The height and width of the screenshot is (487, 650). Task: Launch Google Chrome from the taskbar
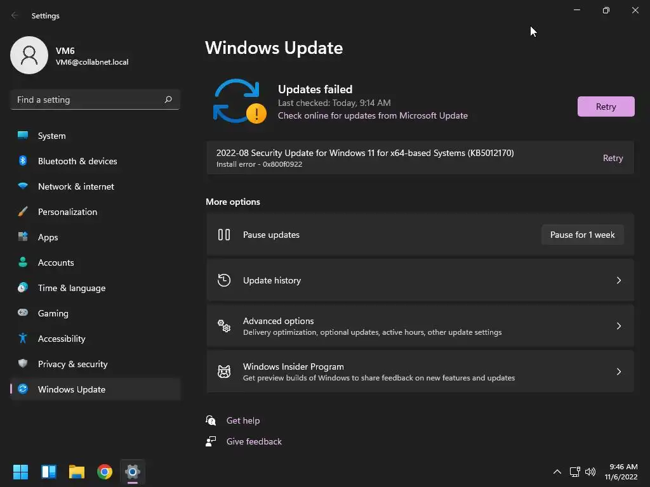(105, 472)
